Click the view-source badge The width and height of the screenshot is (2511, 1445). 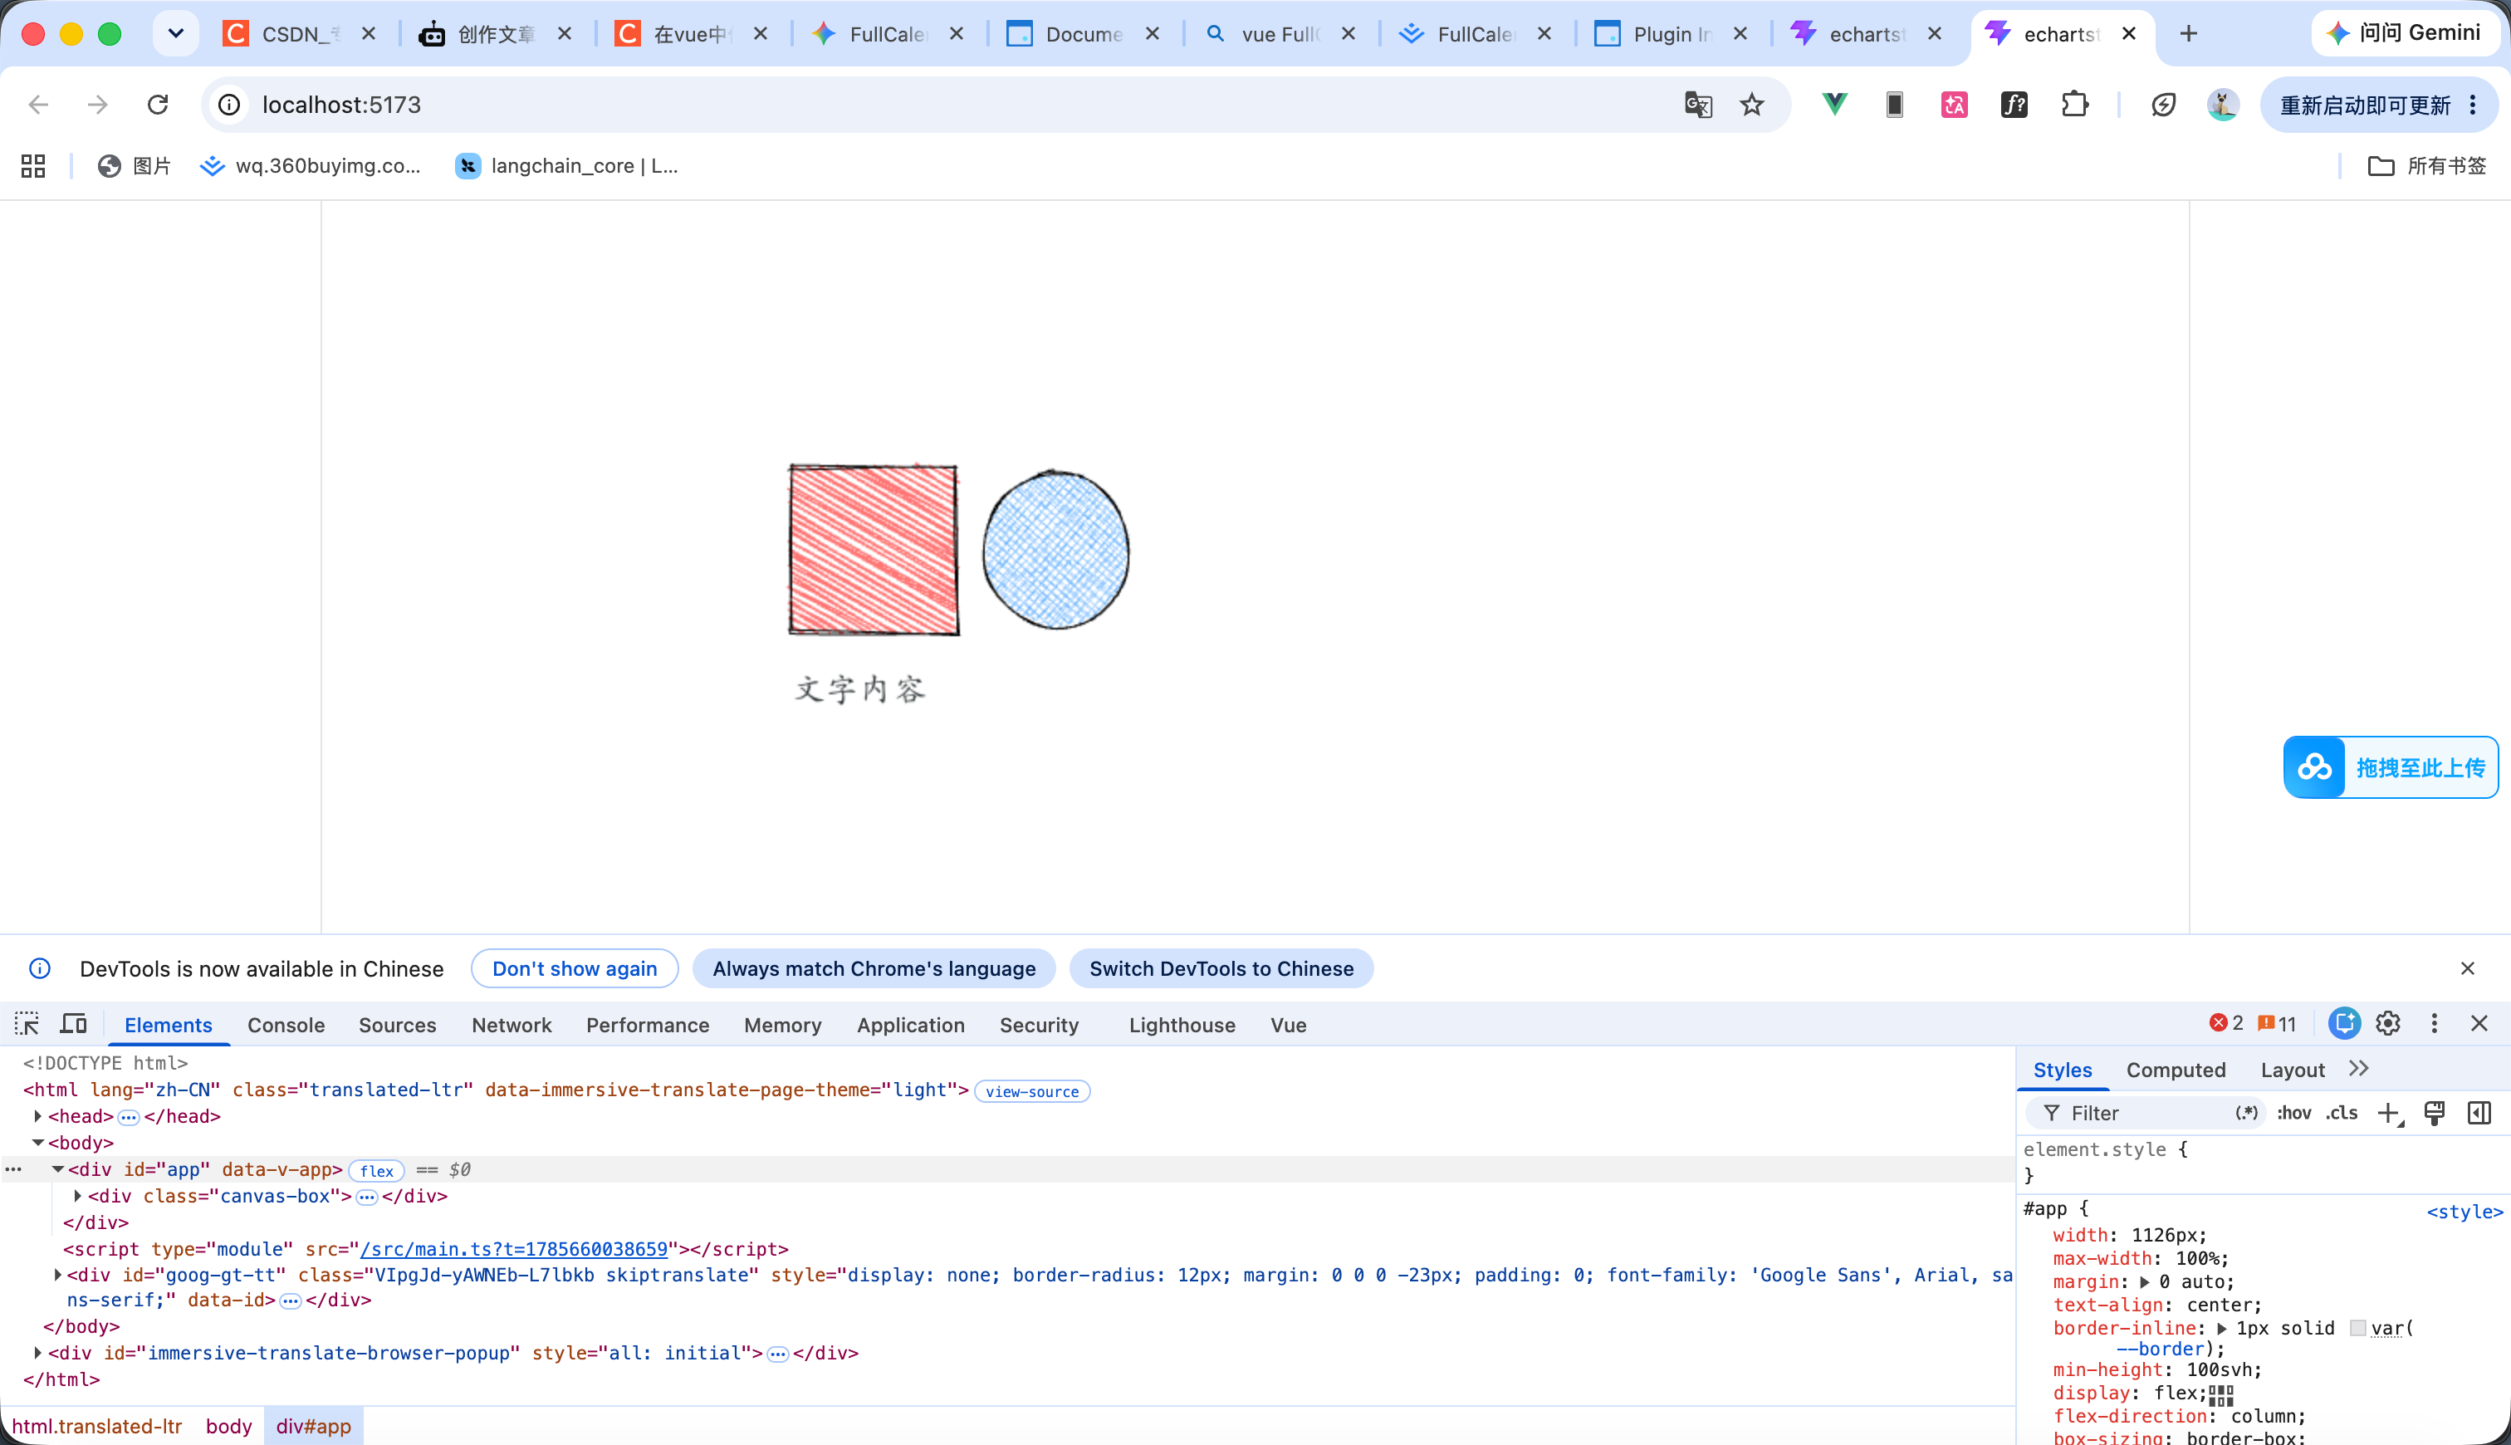[1032, 1092]
